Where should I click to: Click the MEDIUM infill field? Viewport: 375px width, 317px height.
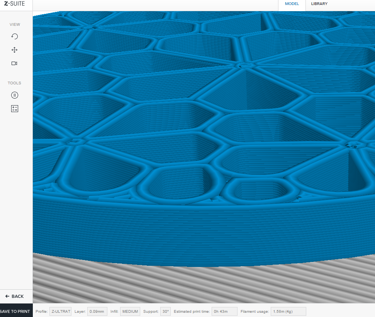(130, 312)
